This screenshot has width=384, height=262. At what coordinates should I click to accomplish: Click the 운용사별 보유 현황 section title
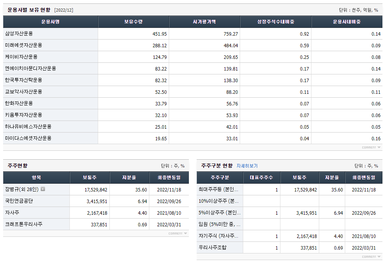coord(29,10)
